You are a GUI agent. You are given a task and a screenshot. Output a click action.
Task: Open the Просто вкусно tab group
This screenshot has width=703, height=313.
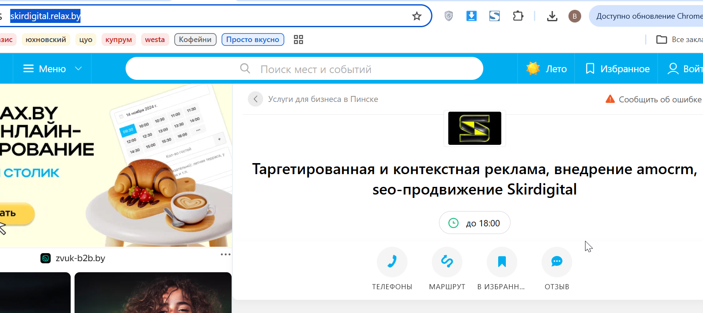tap(253, 39)
